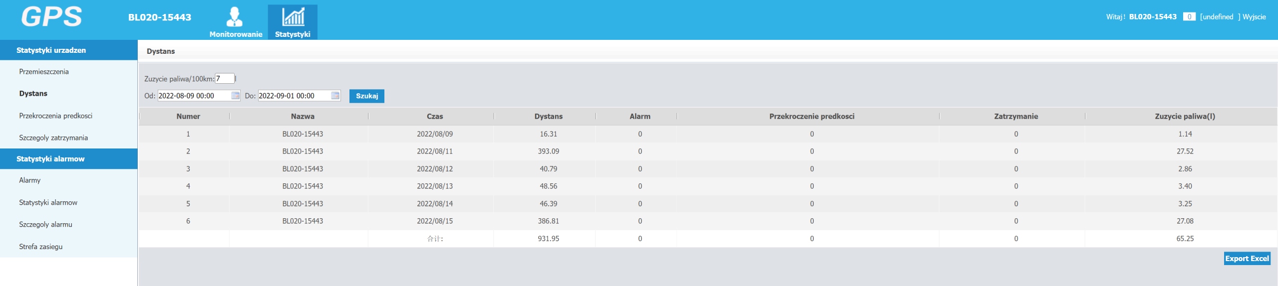Sort by the Dystans column header
This screenshot has width=1278, height=286.
548,116
